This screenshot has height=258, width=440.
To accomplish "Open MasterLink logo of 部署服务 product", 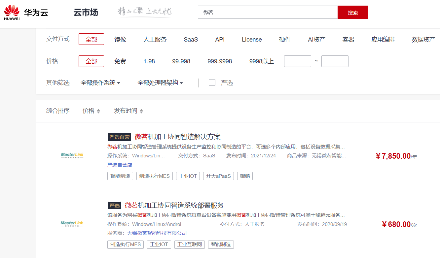I will point(72,224).
